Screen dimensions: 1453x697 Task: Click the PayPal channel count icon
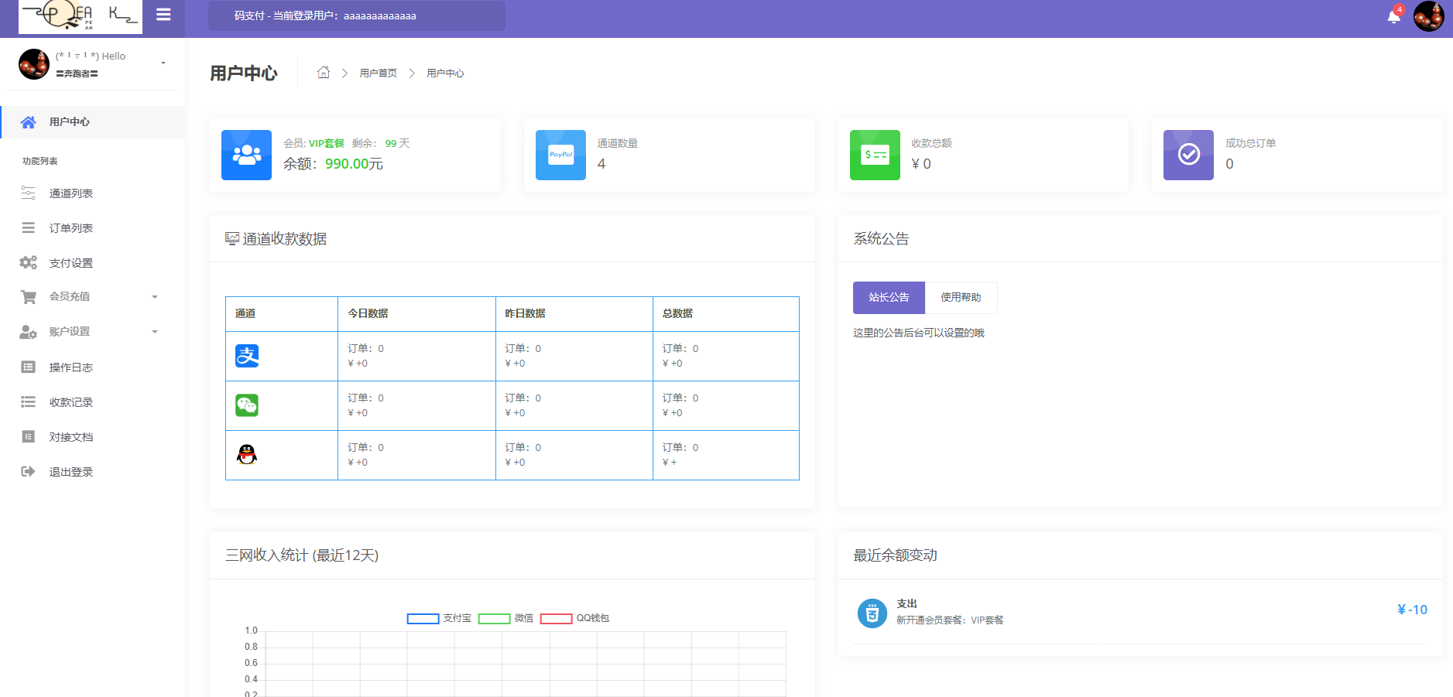[x=560, y=155]
